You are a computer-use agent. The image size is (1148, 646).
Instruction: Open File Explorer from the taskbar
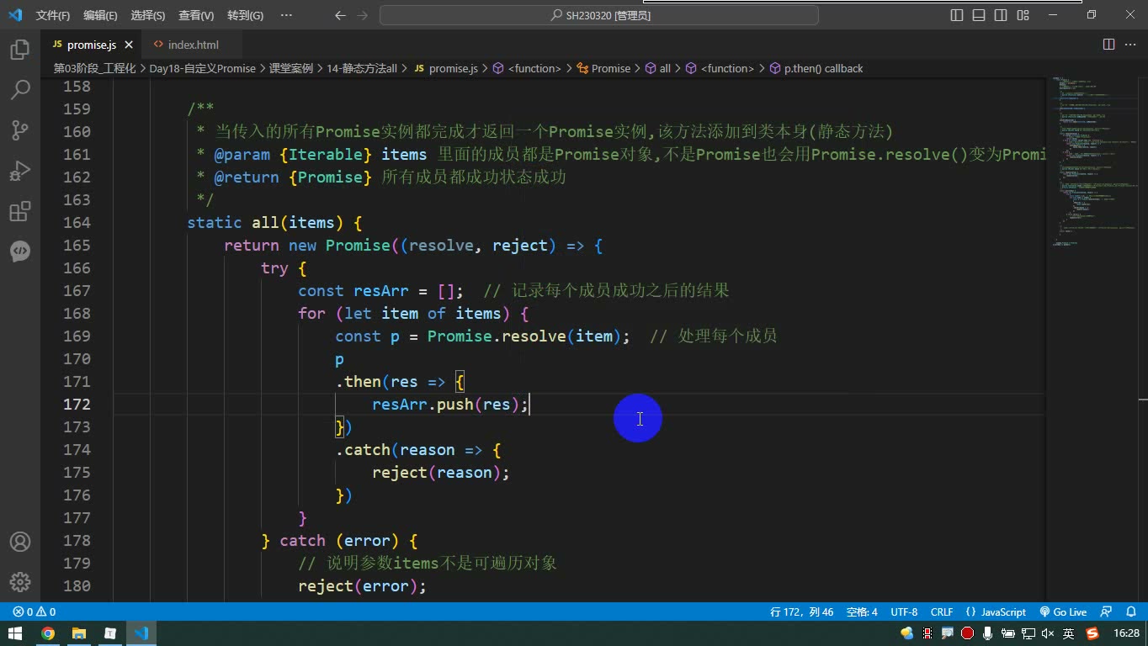[79, 633]
